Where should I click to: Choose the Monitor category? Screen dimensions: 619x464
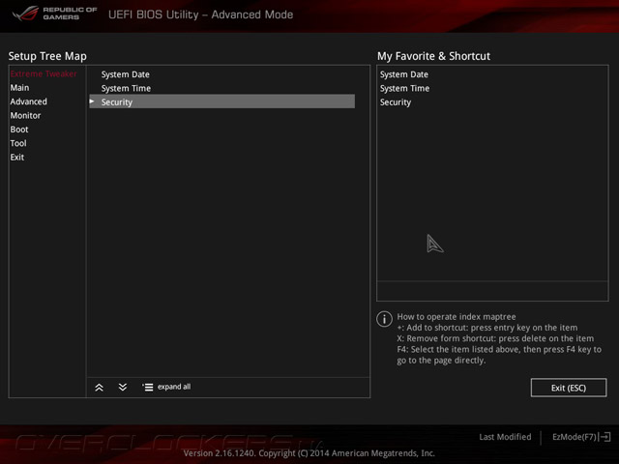click(25, 115)
